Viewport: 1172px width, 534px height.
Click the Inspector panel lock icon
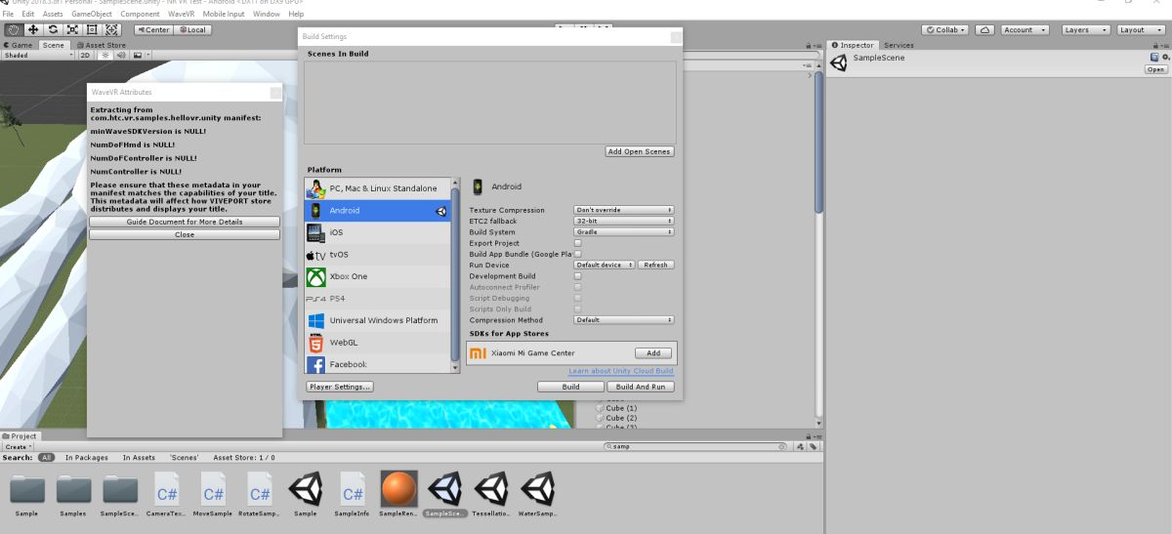pos(1156,45)
